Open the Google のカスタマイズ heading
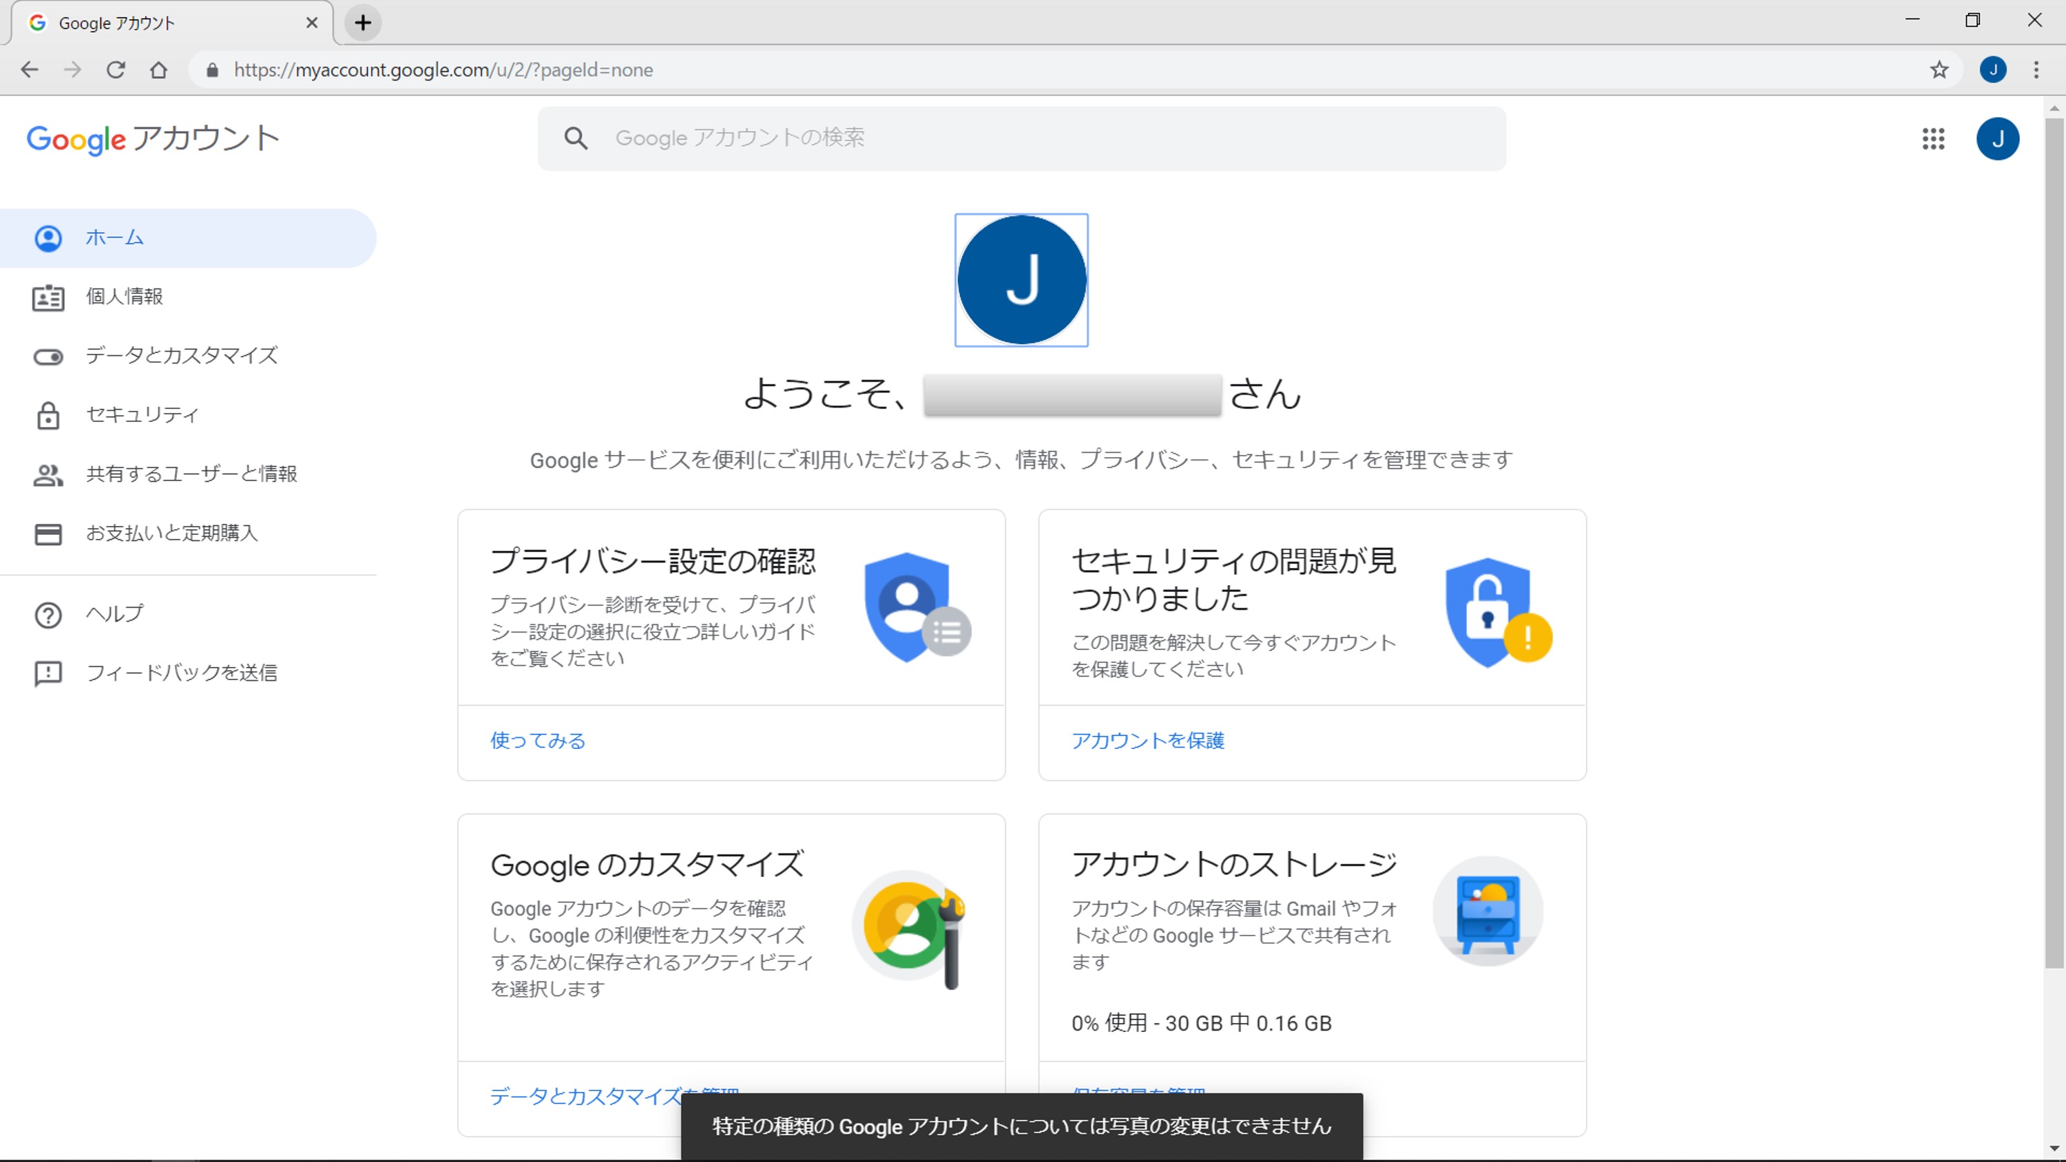The height and width of the screenshot is (1162, 2066). [x=647, y=865]
